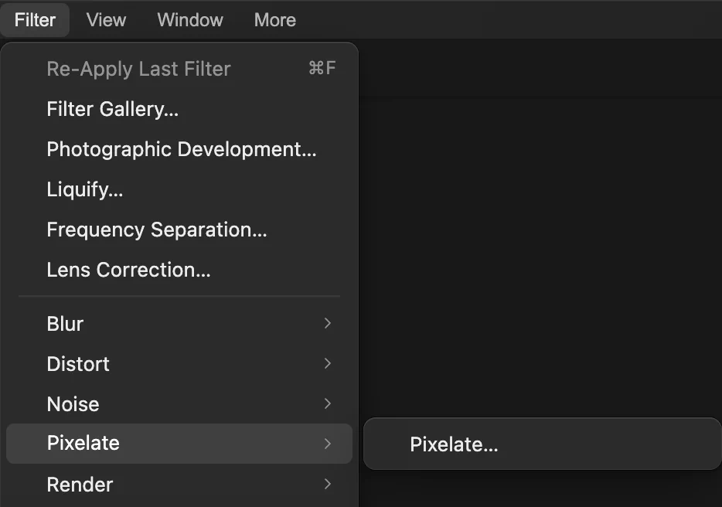The image size is (722, 507).
Task: Choose Pixelate... in the submenu
Action: coord(543,444)
